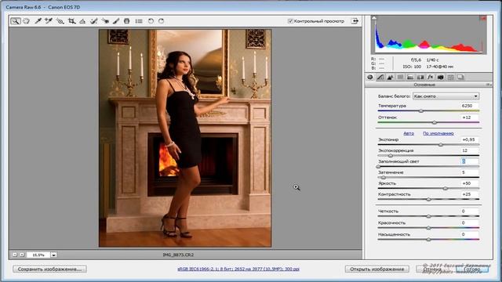Rotate image 90° counterclockwise

pos(151,21)
